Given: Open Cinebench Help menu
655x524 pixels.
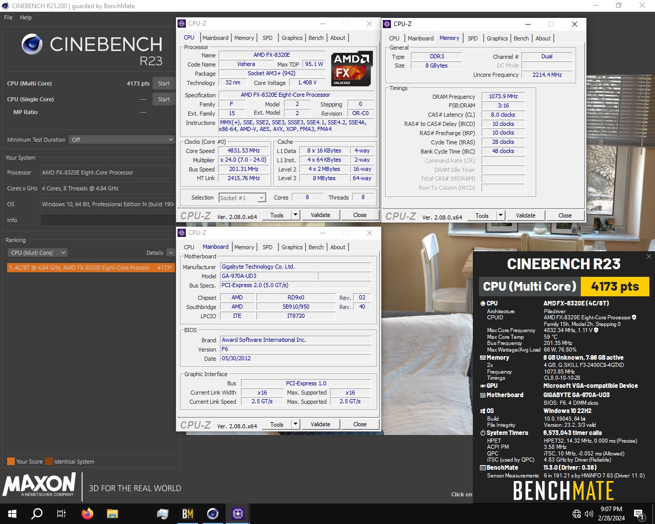Looking at the screenshot, I should pos(26,17).
